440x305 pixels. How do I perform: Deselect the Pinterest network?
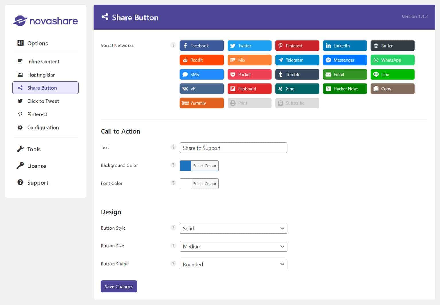(x=297, y=46)
